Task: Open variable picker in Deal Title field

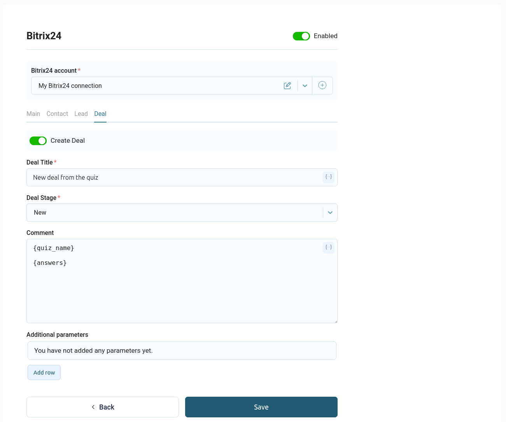Action: pyautogui.click(x=329, y=177)
